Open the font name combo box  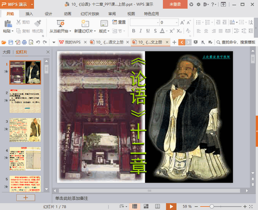[144, 22]
